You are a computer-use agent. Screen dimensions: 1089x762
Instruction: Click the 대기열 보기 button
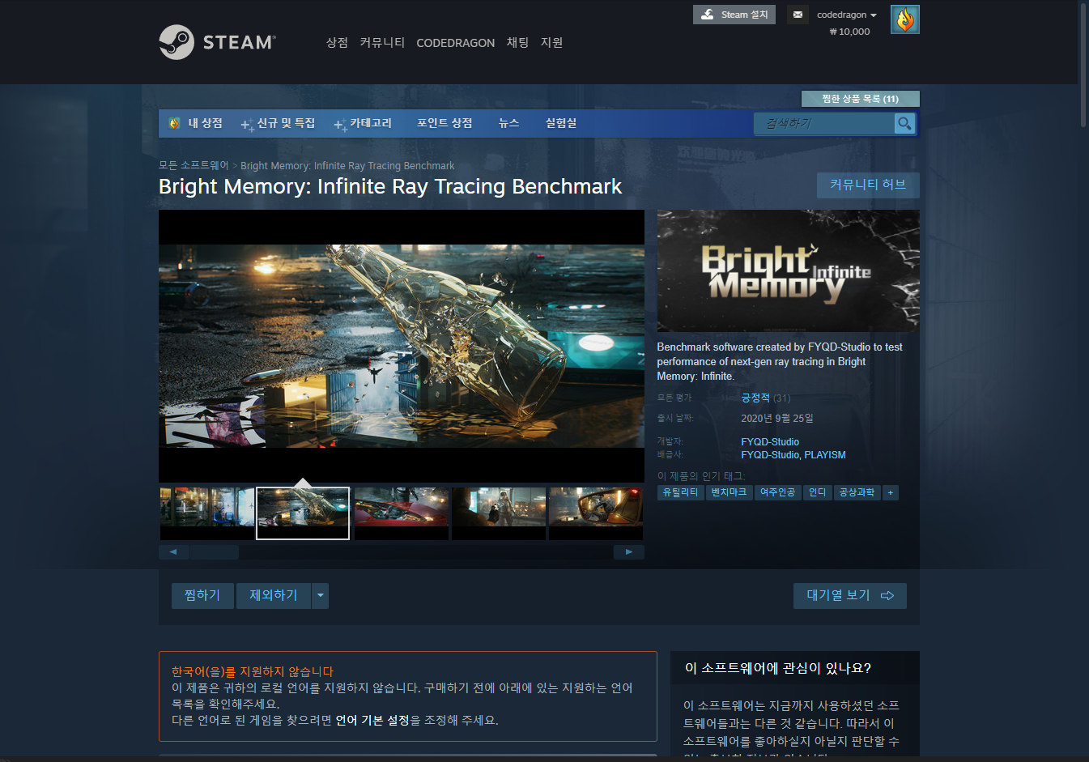point(850,595)
